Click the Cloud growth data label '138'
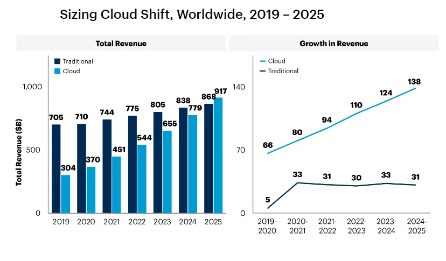 coord(414,82)
